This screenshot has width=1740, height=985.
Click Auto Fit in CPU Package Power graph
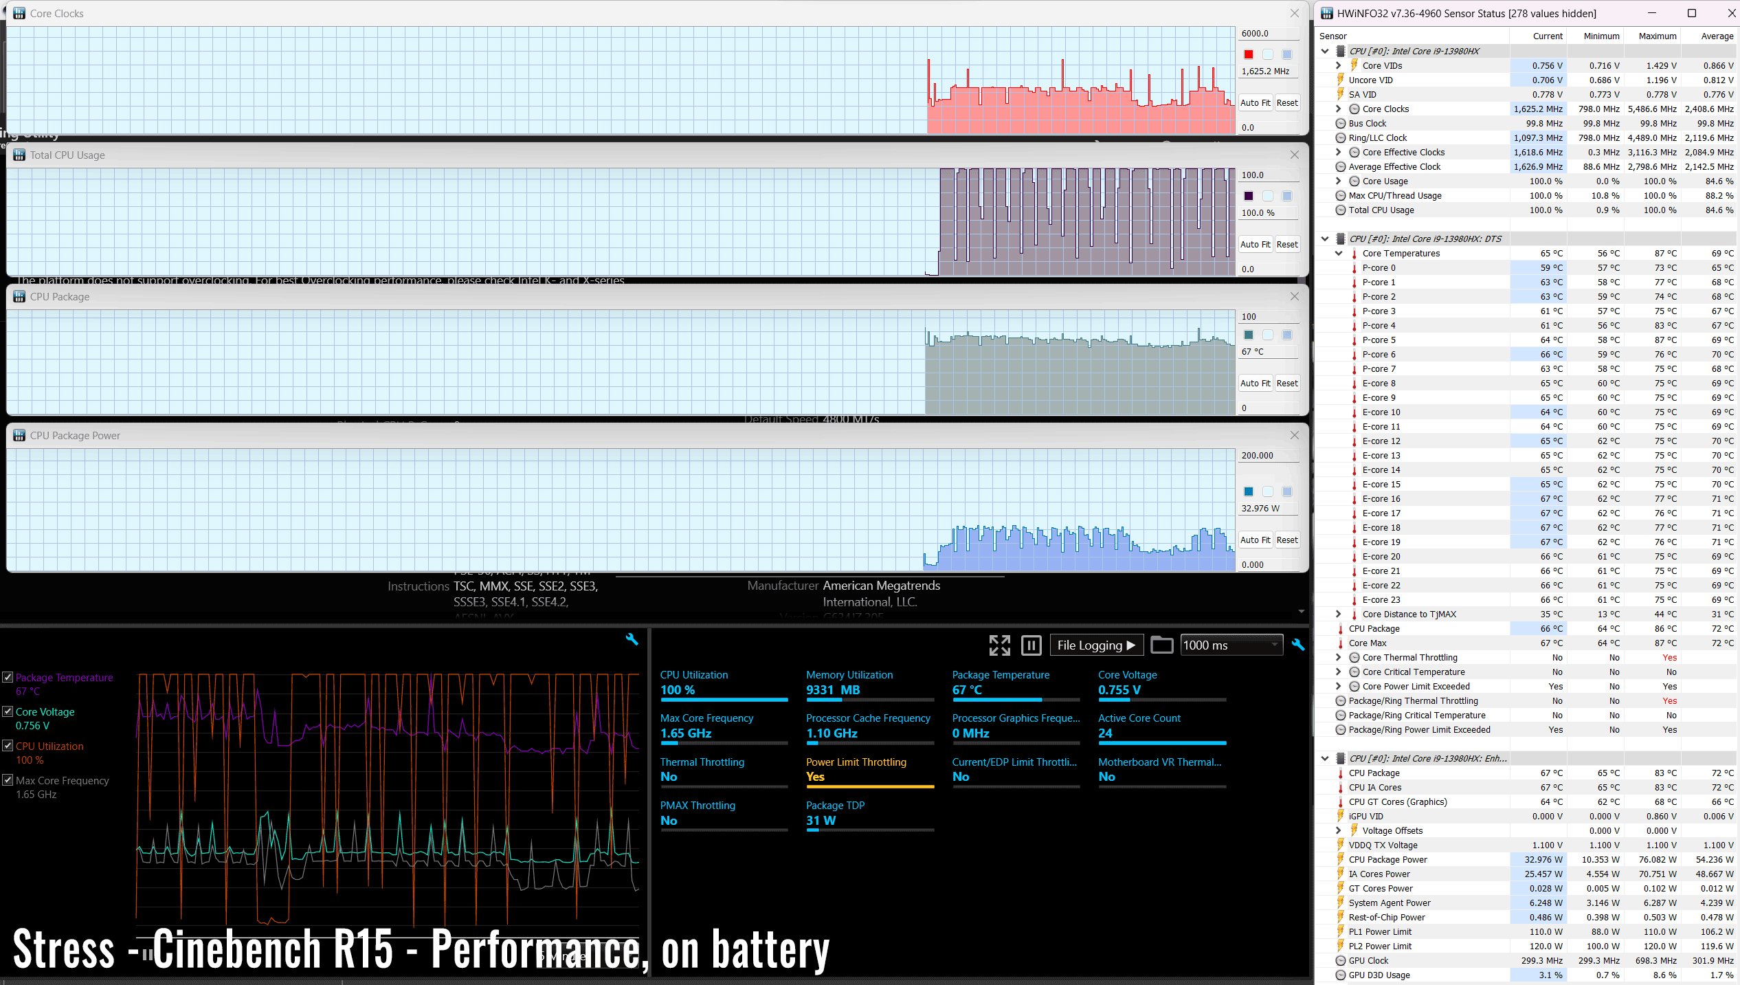pos(1255,540)
